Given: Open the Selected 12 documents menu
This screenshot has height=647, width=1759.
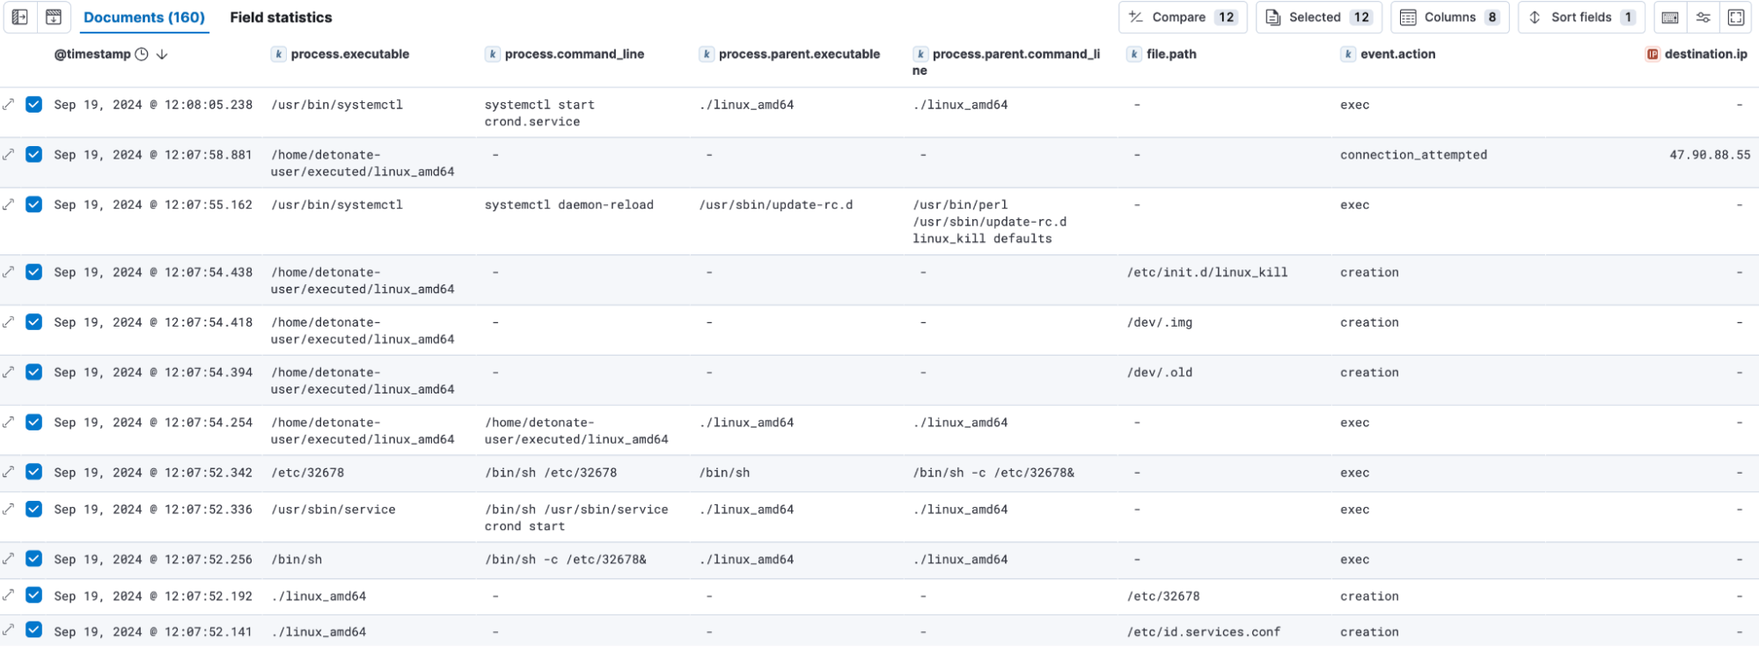Looking at the screenshot, I should click(1318, 18).
